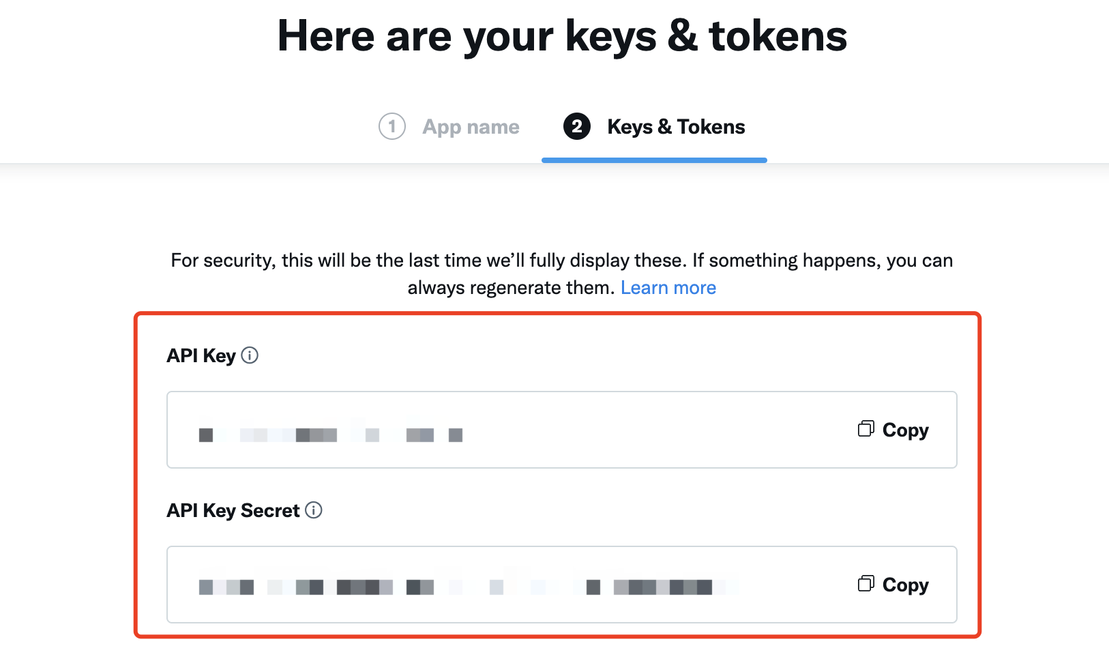The image size is (1109, 648).
Task: Click inside the API Key value box
Action: [x=562, y=430]
